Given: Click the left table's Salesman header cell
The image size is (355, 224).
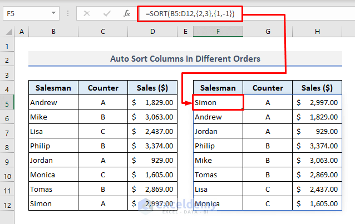Looking at the screenshot, I should (x=53, y=88).
